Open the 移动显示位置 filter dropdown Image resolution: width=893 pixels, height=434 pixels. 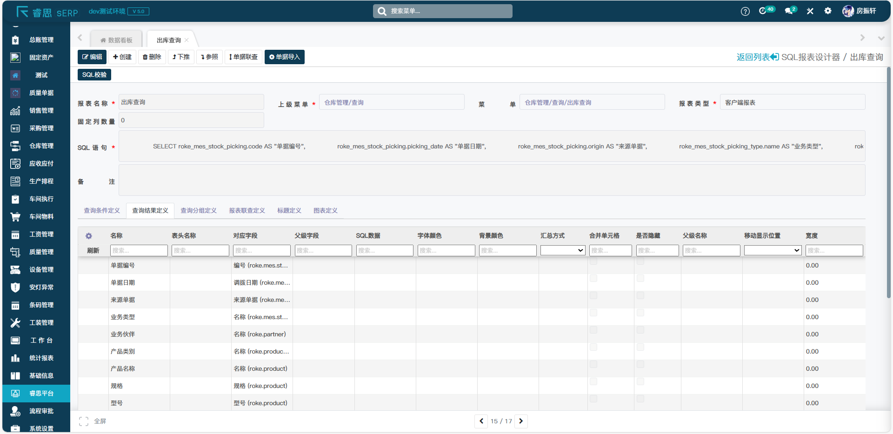point(772,251)
